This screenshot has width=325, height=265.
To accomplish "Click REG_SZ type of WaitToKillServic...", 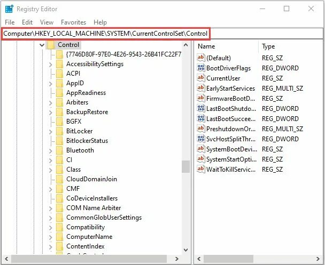I will 272,170.
